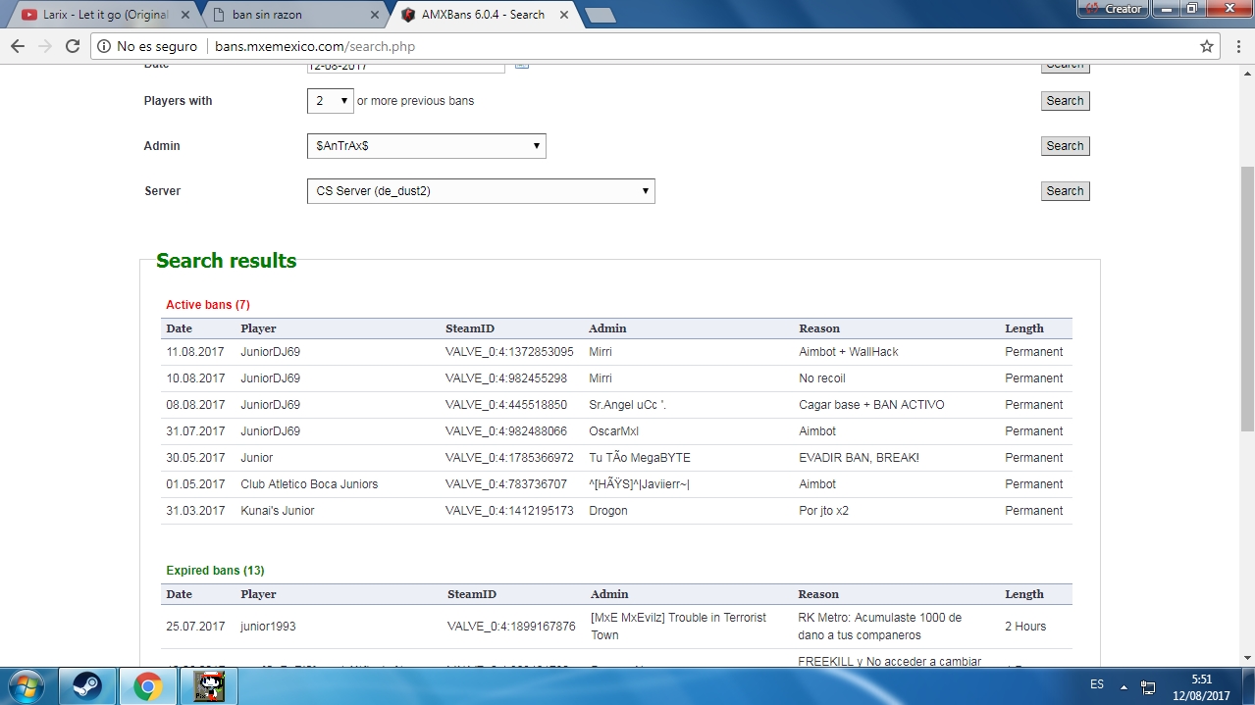
Task: Close the 'Larix - Let it go' tab
Action: [186, 15]
